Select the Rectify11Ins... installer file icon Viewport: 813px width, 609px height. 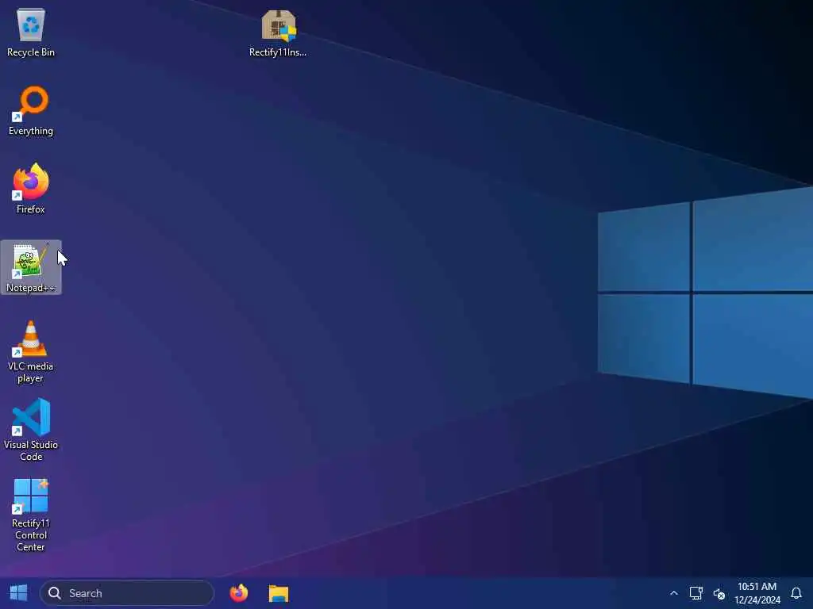[278, 33]
